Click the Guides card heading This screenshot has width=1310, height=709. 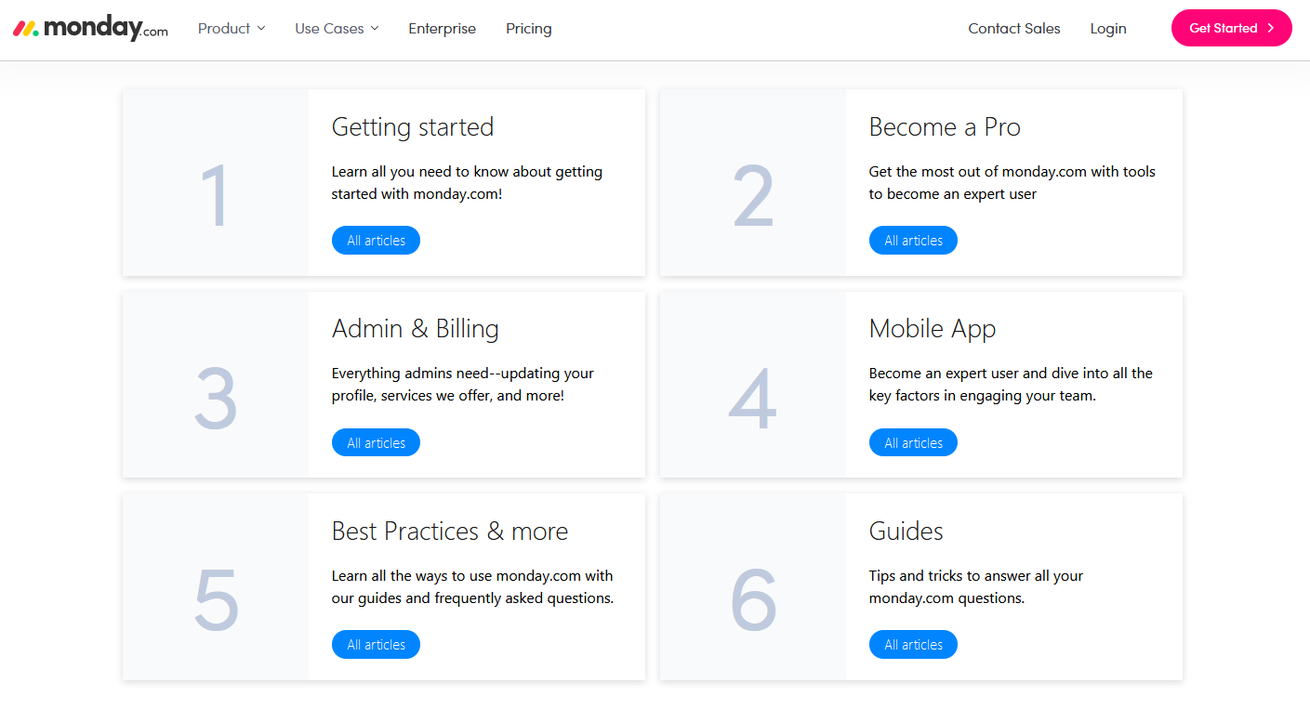906,532
